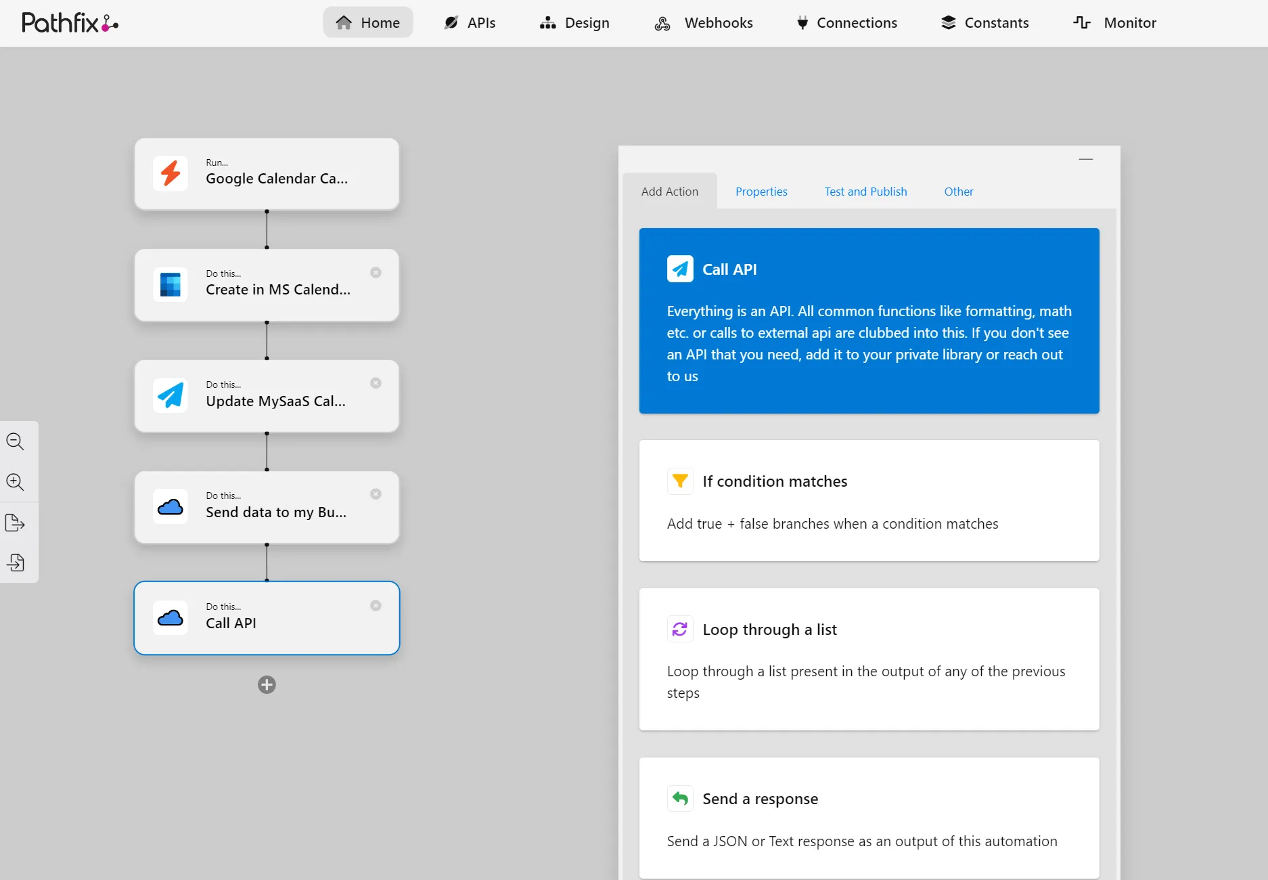
Task: Click the export workflow icon
Action: pyautogui.click(x=15, y=523)
